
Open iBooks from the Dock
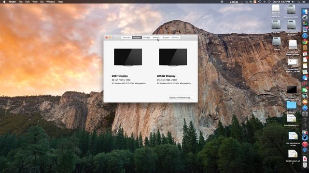305,102
